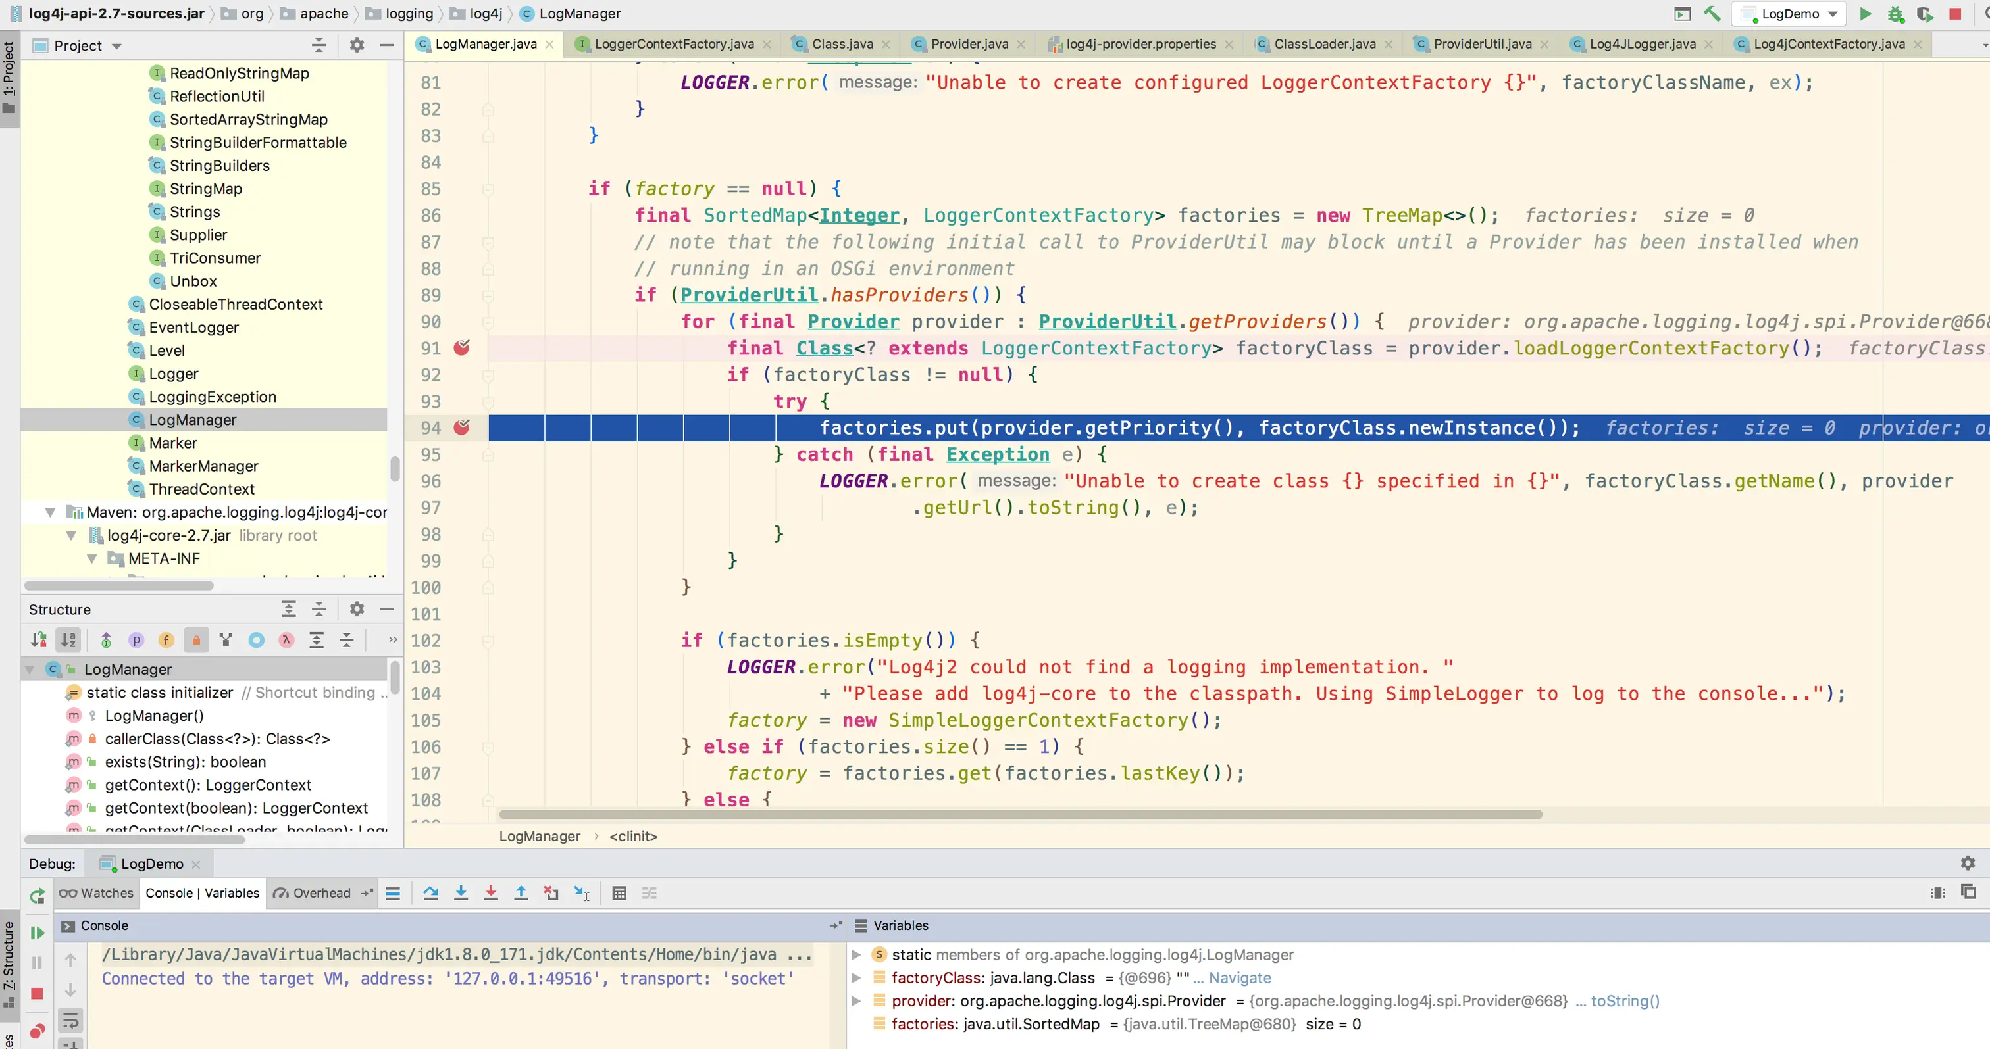This screenshot has width=1990, height=1049.
Task: Expand the factoryClass variable
Action: click(x=856, y=978)
